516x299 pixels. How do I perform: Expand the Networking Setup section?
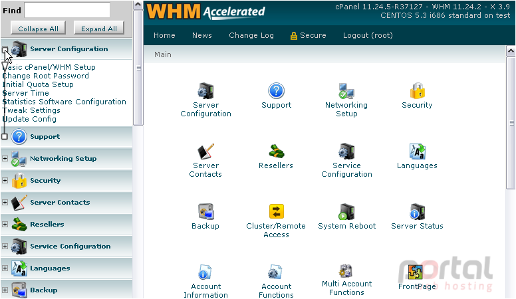click(5, 159)
